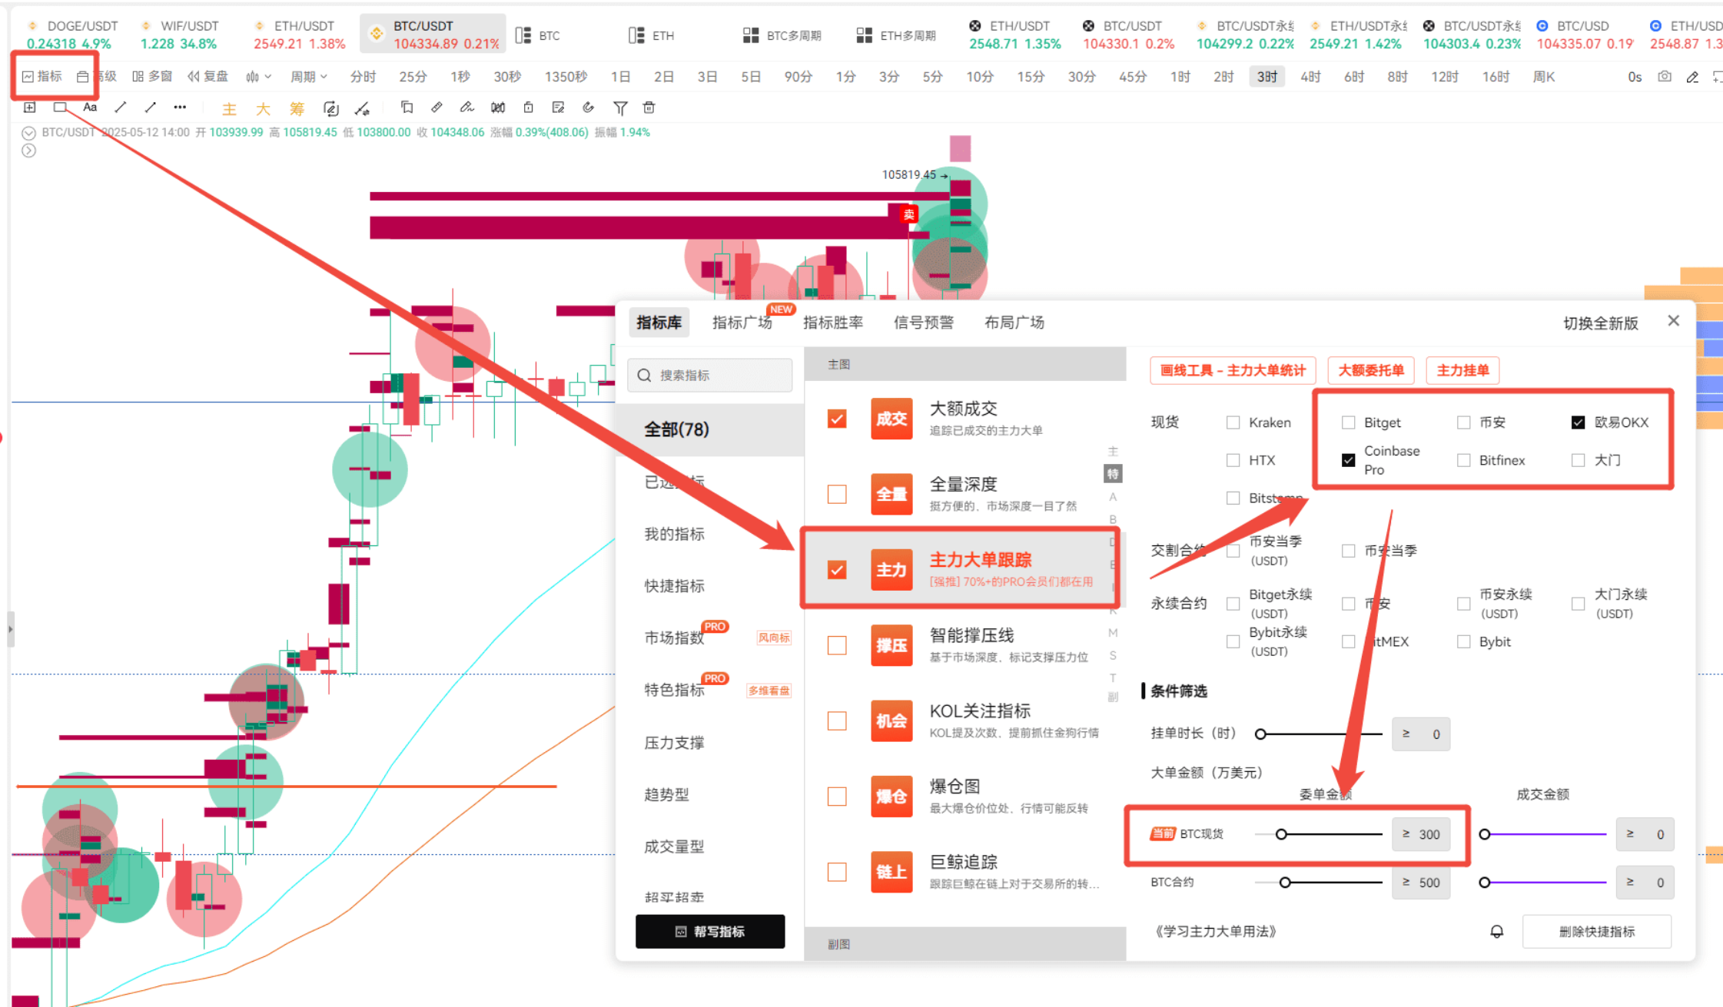The width and height of the screenshot is (1723, 1007).
Task: Click the 大额委托单 red tag button
Action: (1371, 370)
